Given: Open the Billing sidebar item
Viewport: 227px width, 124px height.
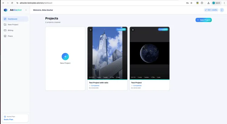Looking at the screenshot, I should [15, 30].
